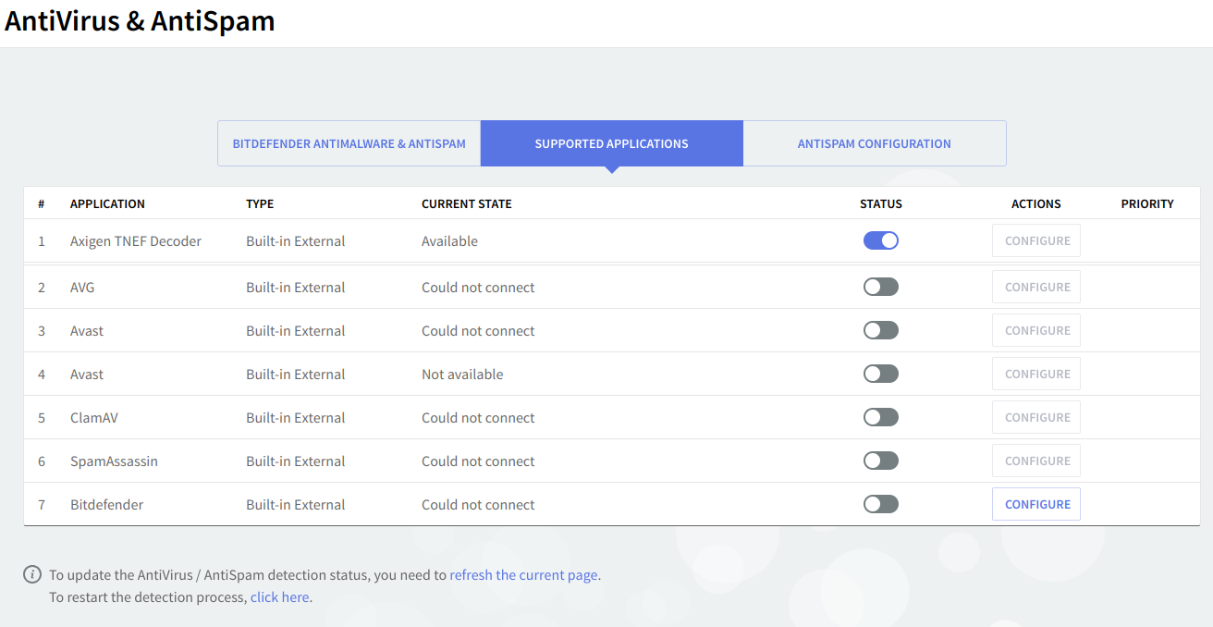The height and width of the screenshot is (627, 1213).
Task: Click the Application column header
Action: [107, 203]
